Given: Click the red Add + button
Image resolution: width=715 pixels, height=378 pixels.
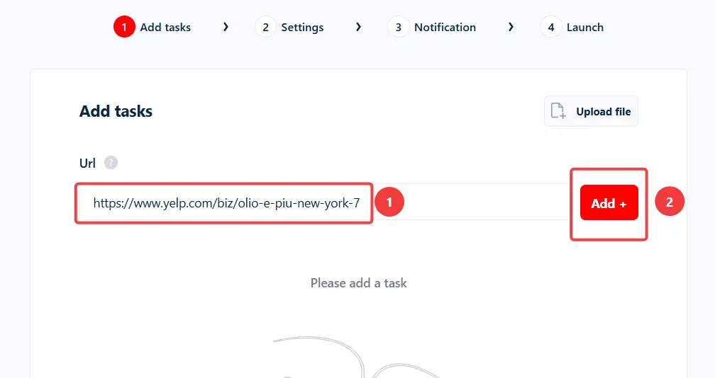Looking at the screenshot, I should click(609, 203).
